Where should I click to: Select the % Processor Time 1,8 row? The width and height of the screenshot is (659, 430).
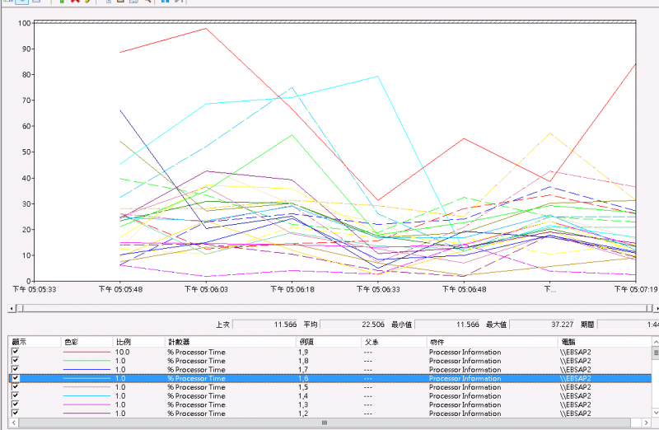196,361
